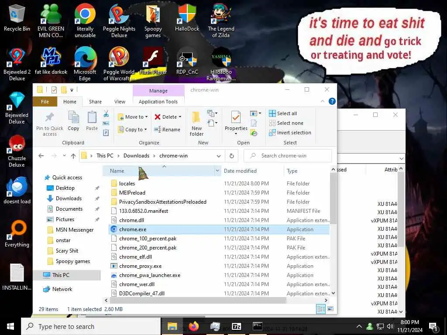Open Properties from the ribbon
Image resolution: width=447 pixels, height=335 pixels.
pyautogui.click(x=236, y=123)
